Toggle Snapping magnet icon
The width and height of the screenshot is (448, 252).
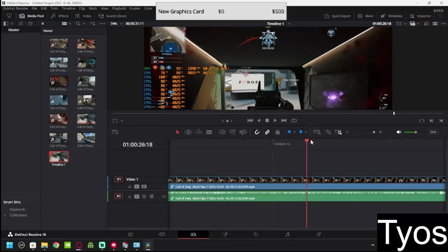[x=257, y=132]
